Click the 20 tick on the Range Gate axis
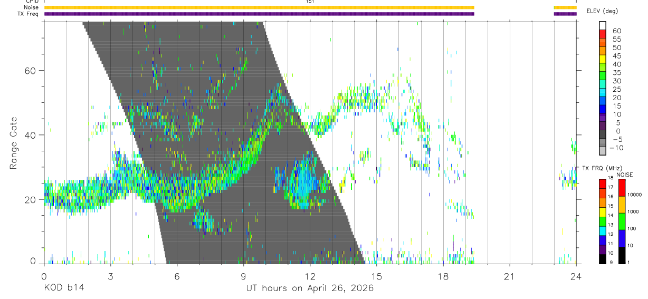Image resolution: width=648 pixels, height=299 pixels. (x=31, y=200)
